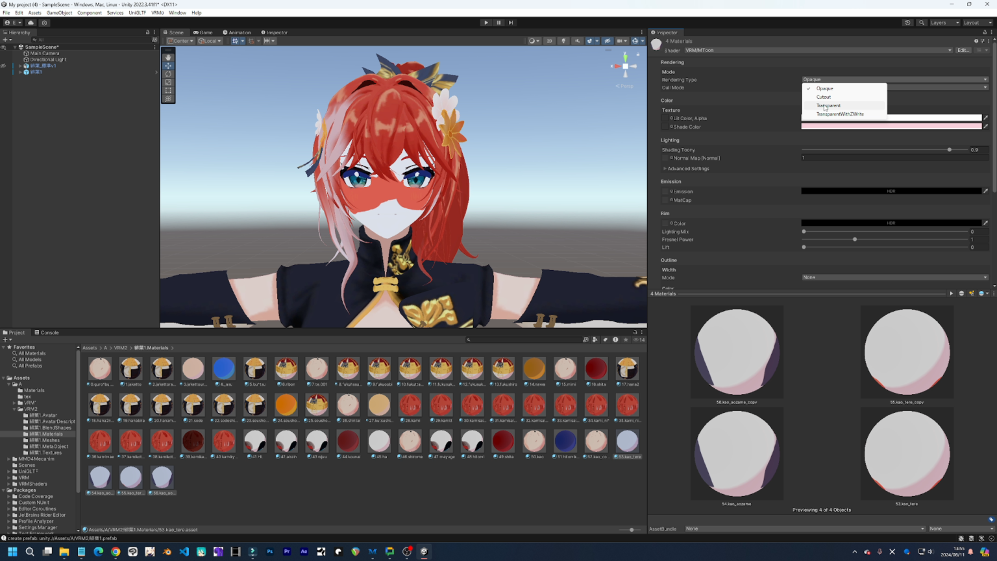Enable the Emission checkbox
This screenshot has height=561, width=997.
click(665, 191)
